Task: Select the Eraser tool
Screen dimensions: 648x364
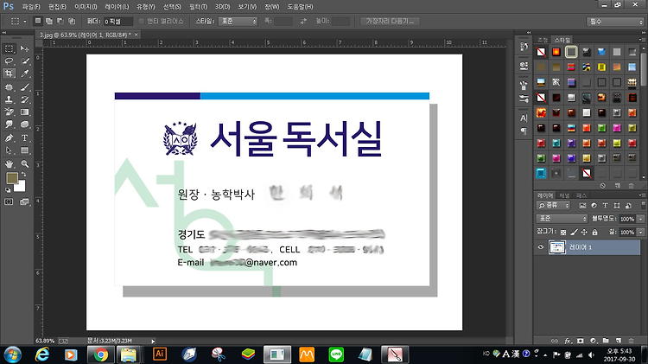Action: 9,112
